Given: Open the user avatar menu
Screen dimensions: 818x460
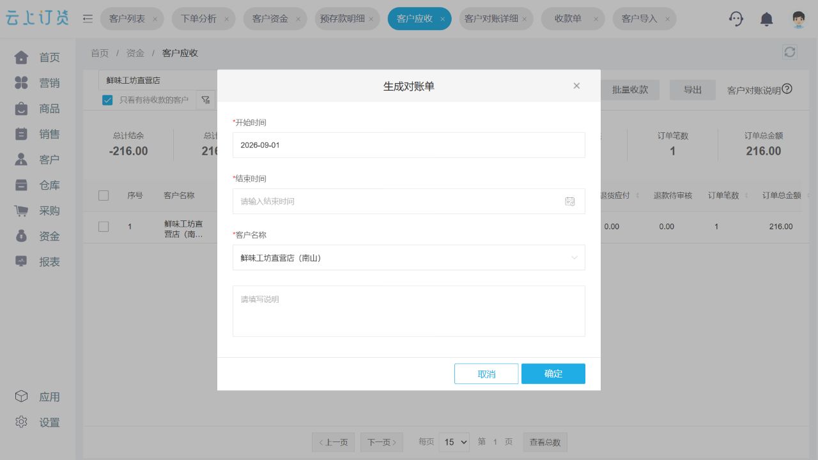Looking at the screenshot, I should [798, 19].
